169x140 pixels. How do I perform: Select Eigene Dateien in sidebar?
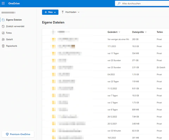(14, 20)
